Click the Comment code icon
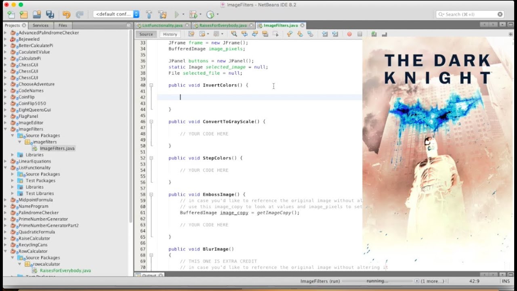Viewport: 517px width, 291px height. (374, 34)
